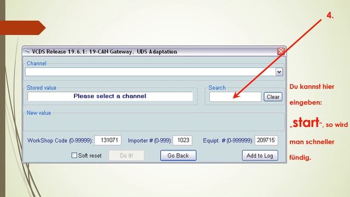Viewport: 350px width, 197px height.
Task: Click the Clear search button
Action: coord(273,97)
